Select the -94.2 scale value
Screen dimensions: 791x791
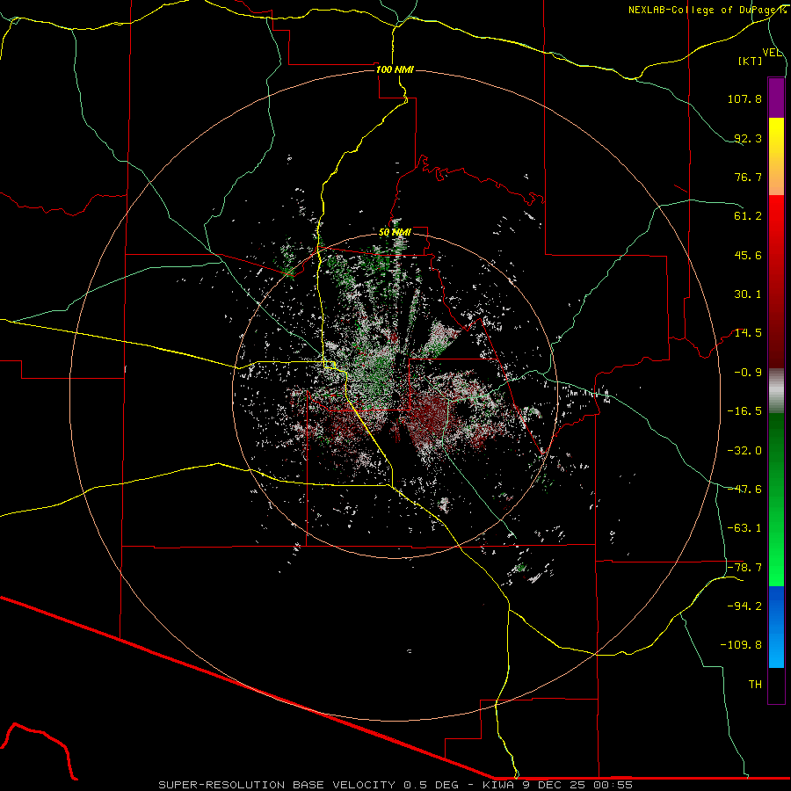[x=744, y=606]
